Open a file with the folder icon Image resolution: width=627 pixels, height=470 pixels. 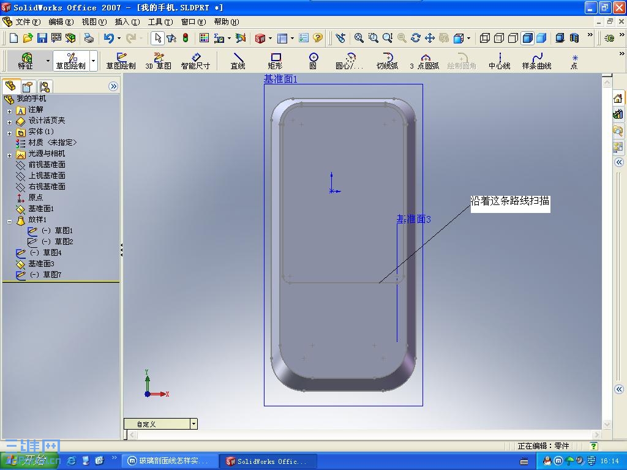tap(28, 38)
